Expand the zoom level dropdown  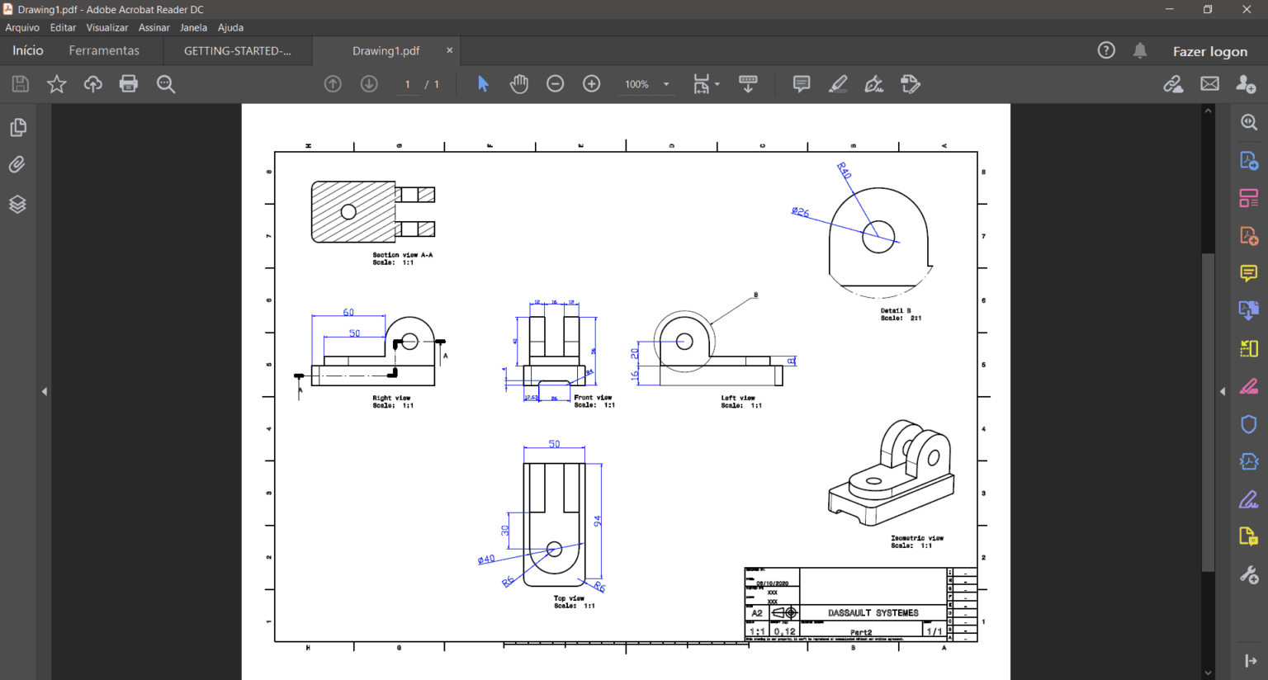pos(665,83)
